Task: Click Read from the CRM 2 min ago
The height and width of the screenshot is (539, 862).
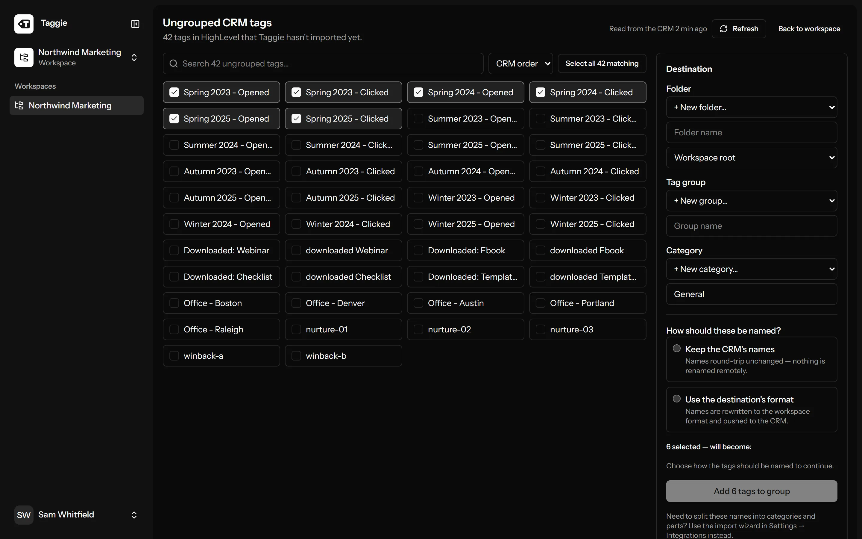Action: tap(658, 29)
